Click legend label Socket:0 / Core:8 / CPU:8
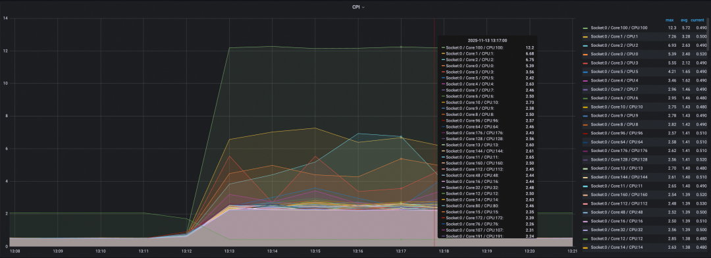711x258 pixels. (614, 124)
